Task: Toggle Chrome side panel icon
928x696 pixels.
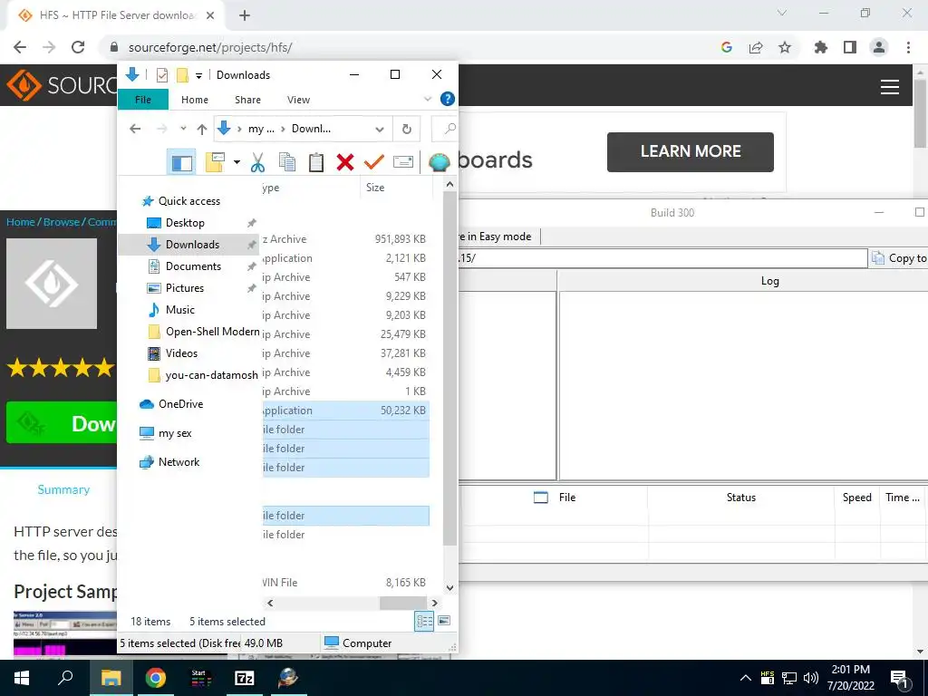Action: point(850,47)
